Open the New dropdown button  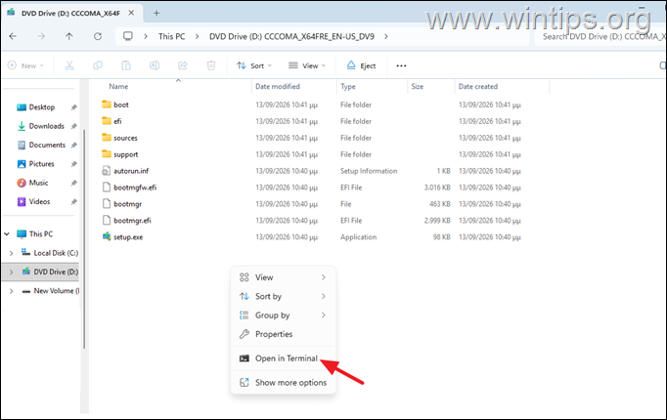(25, 65)
